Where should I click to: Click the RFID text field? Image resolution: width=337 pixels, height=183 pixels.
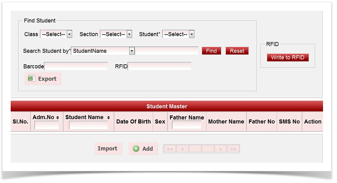[x=160, y=66]
